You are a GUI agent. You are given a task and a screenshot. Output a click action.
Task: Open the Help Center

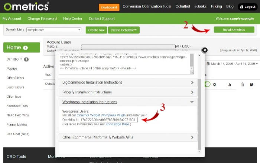point(73,18)
